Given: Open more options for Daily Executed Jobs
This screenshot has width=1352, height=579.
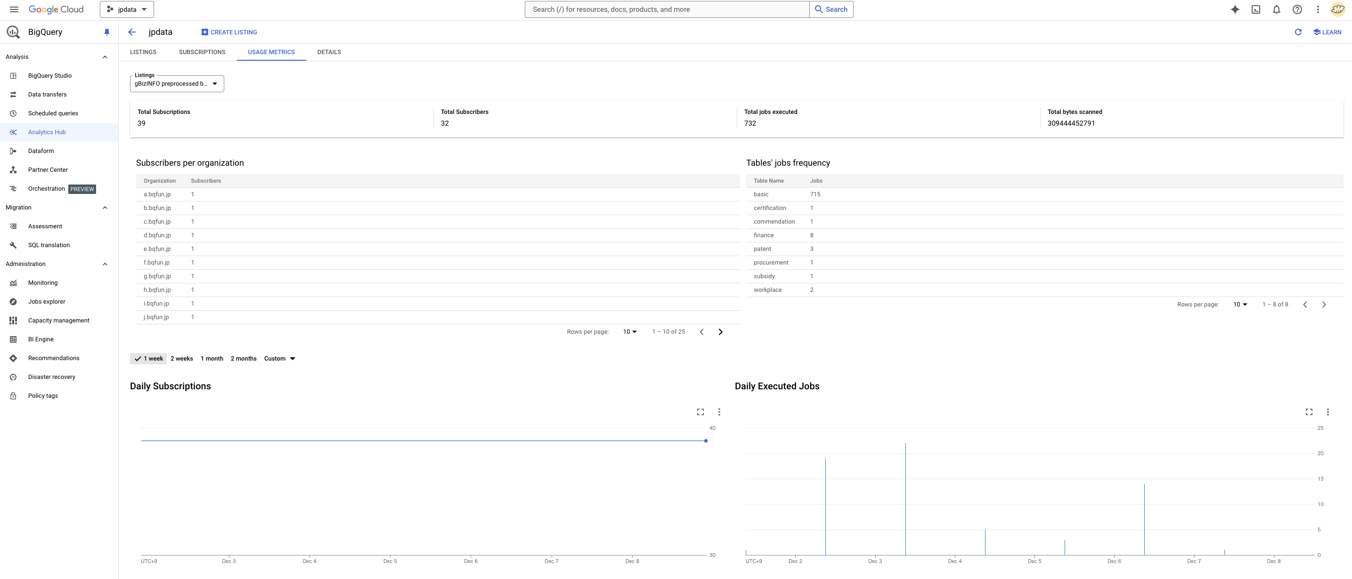Looking at the screenshot, I should tap(1328, 412).
